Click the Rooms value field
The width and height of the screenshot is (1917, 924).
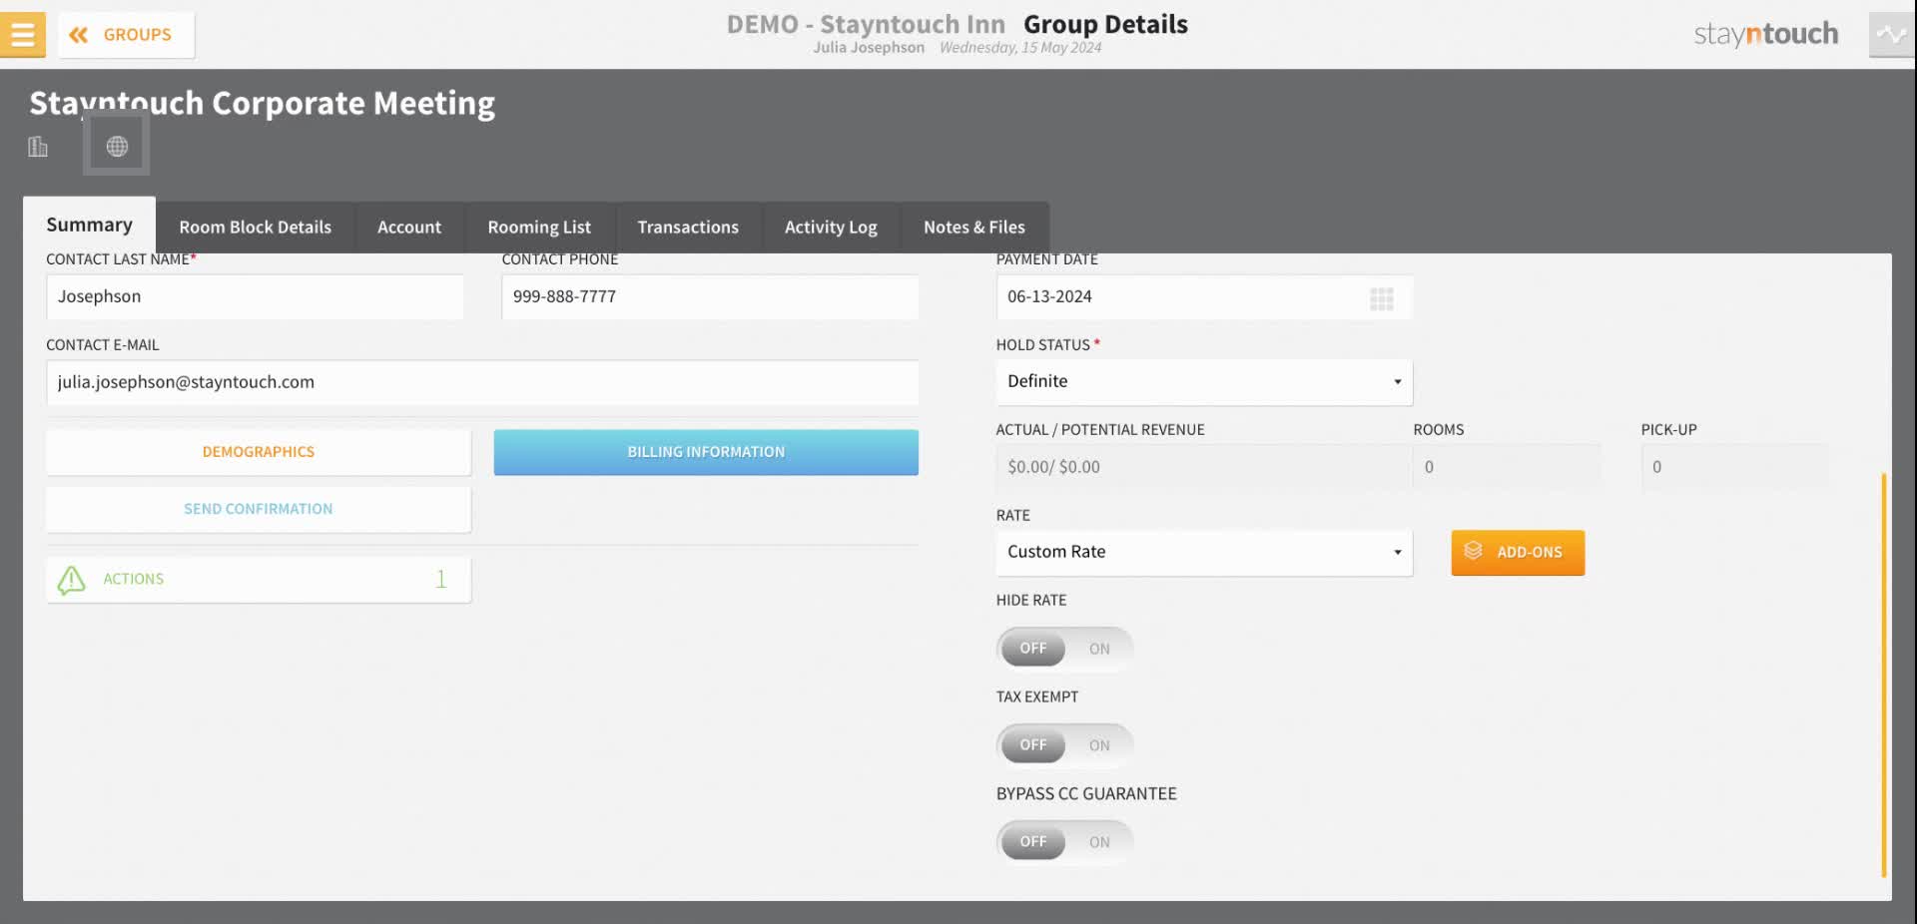(1507, 467)
